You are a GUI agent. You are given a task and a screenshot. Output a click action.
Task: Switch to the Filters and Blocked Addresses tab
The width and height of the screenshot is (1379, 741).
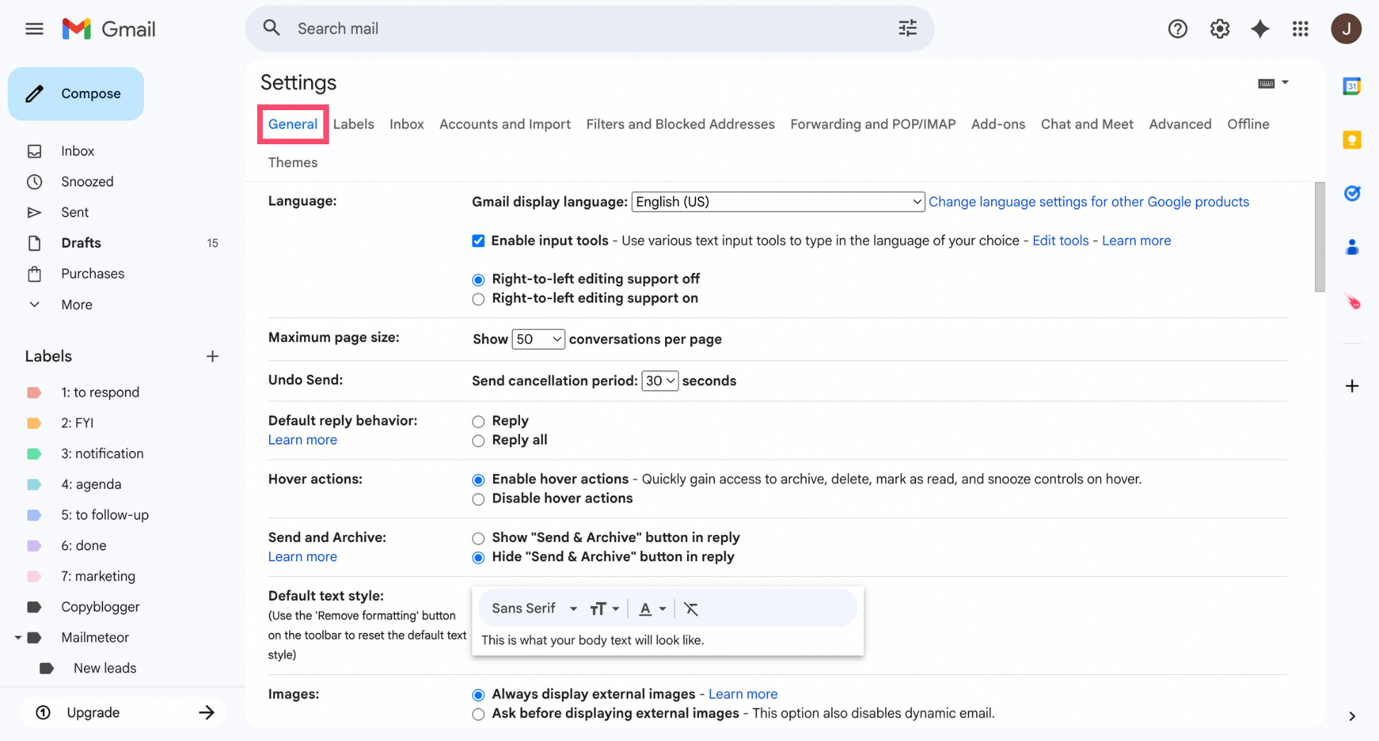coord(680,124)
